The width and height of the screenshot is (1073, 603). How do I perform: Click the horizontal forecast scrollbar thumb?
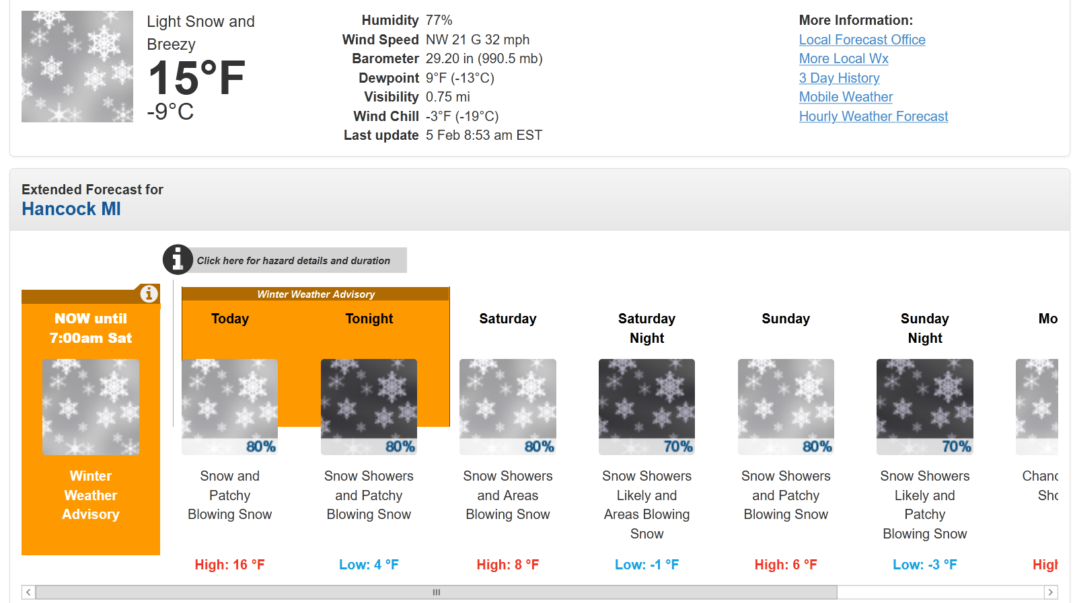[436, 592]
